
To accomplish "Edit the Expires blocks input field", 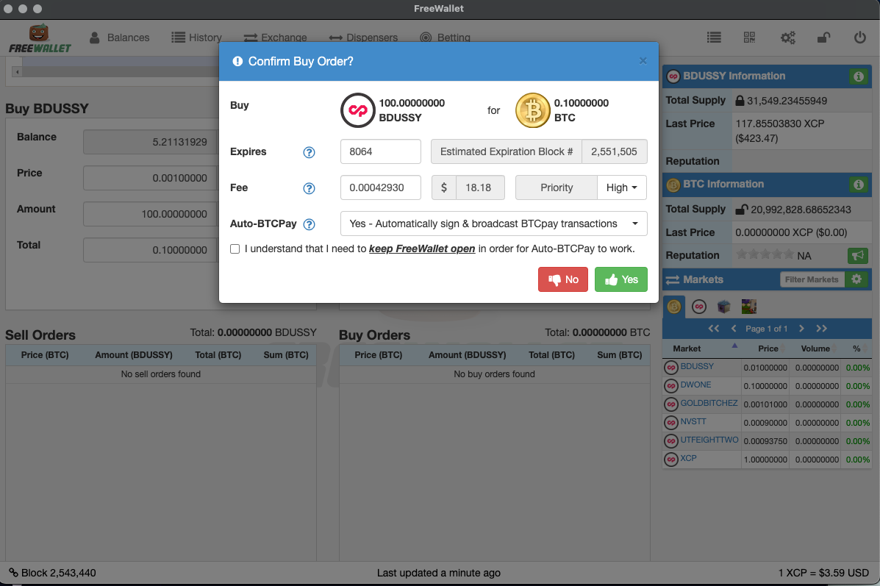I will pos(381,151).
